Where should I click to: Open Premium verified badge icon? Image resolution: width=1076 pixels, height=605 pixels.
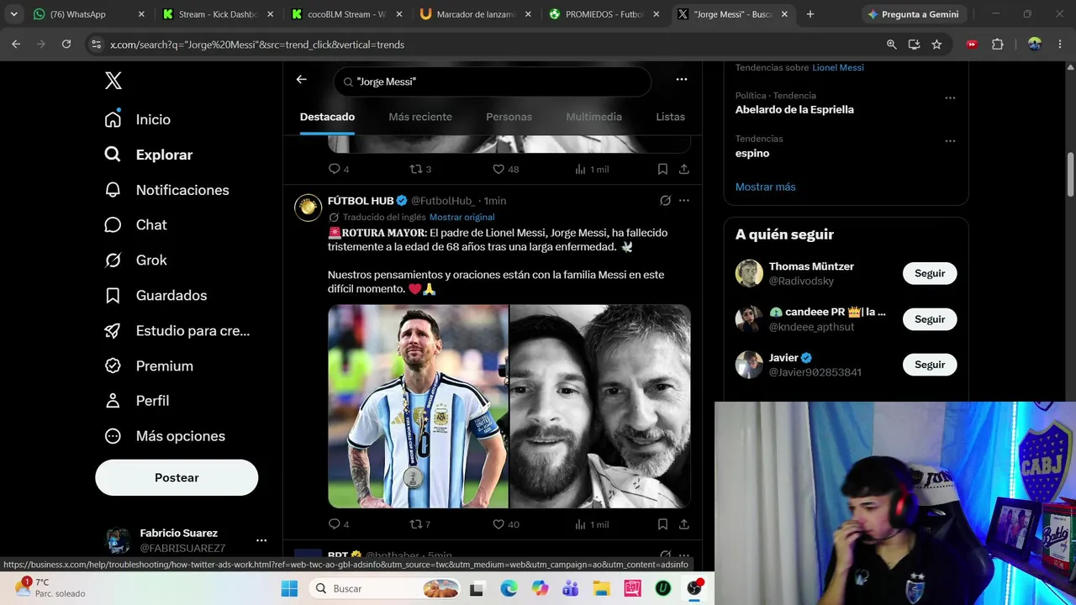tap(113, 366)
